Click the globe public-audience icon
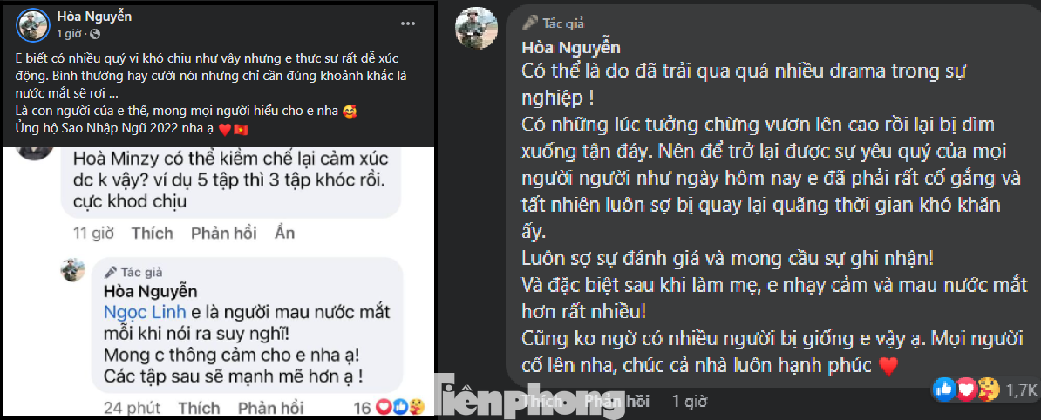1041x420 pixels. [95, 34]
